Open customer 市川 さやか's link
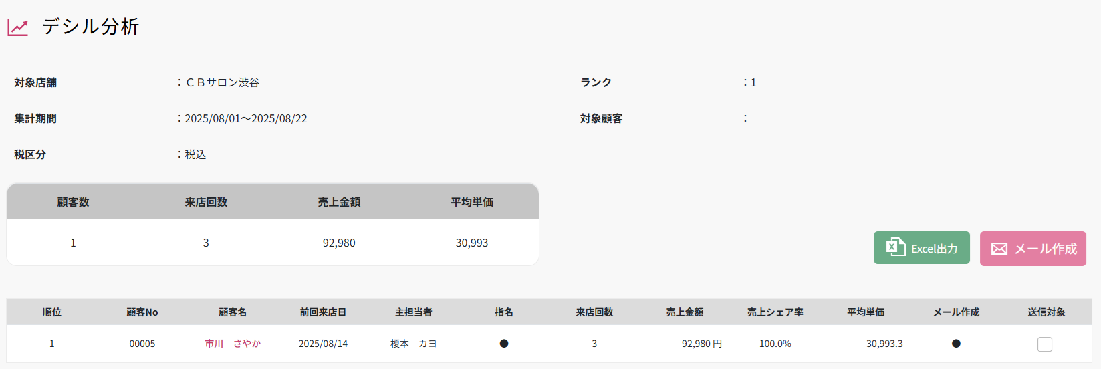Viewport: 1103px width, 369px height. pos(233,344)
